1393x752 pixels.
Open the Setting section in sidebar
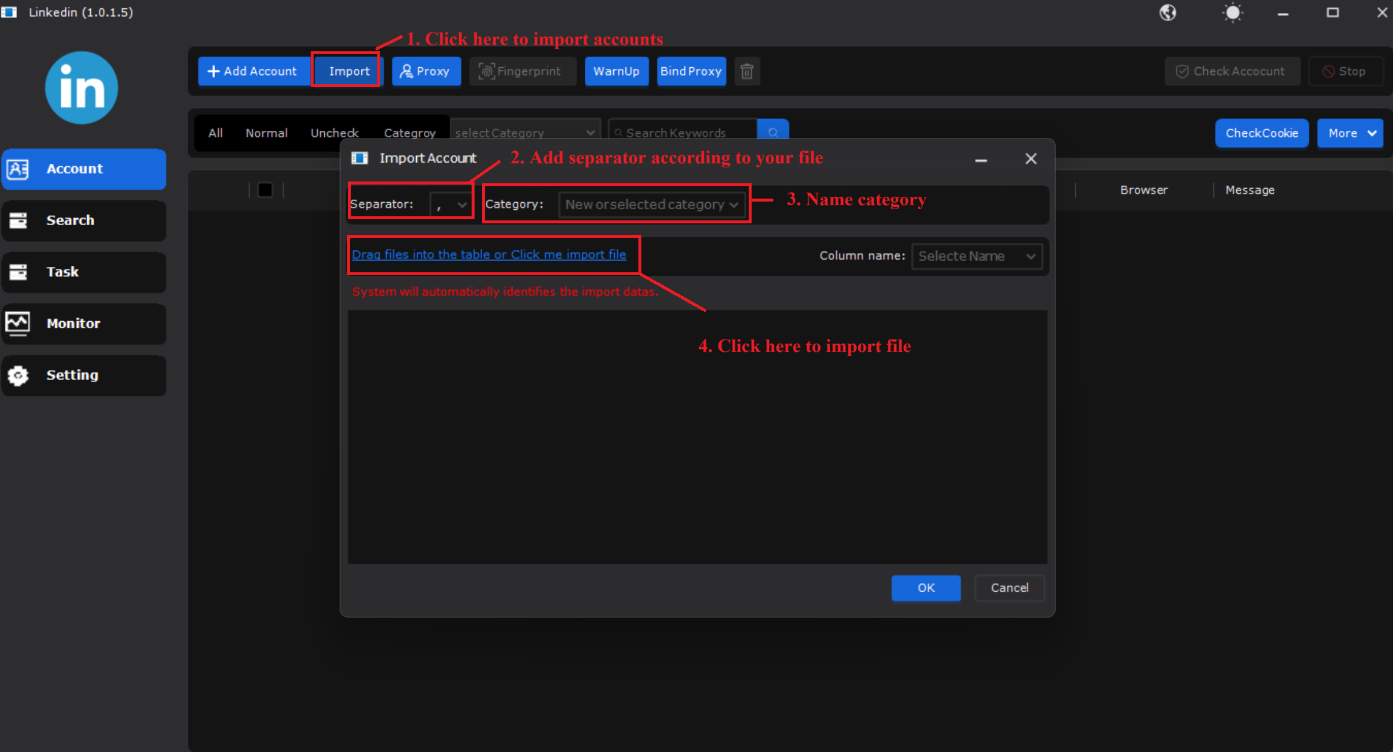pos(84,375)
